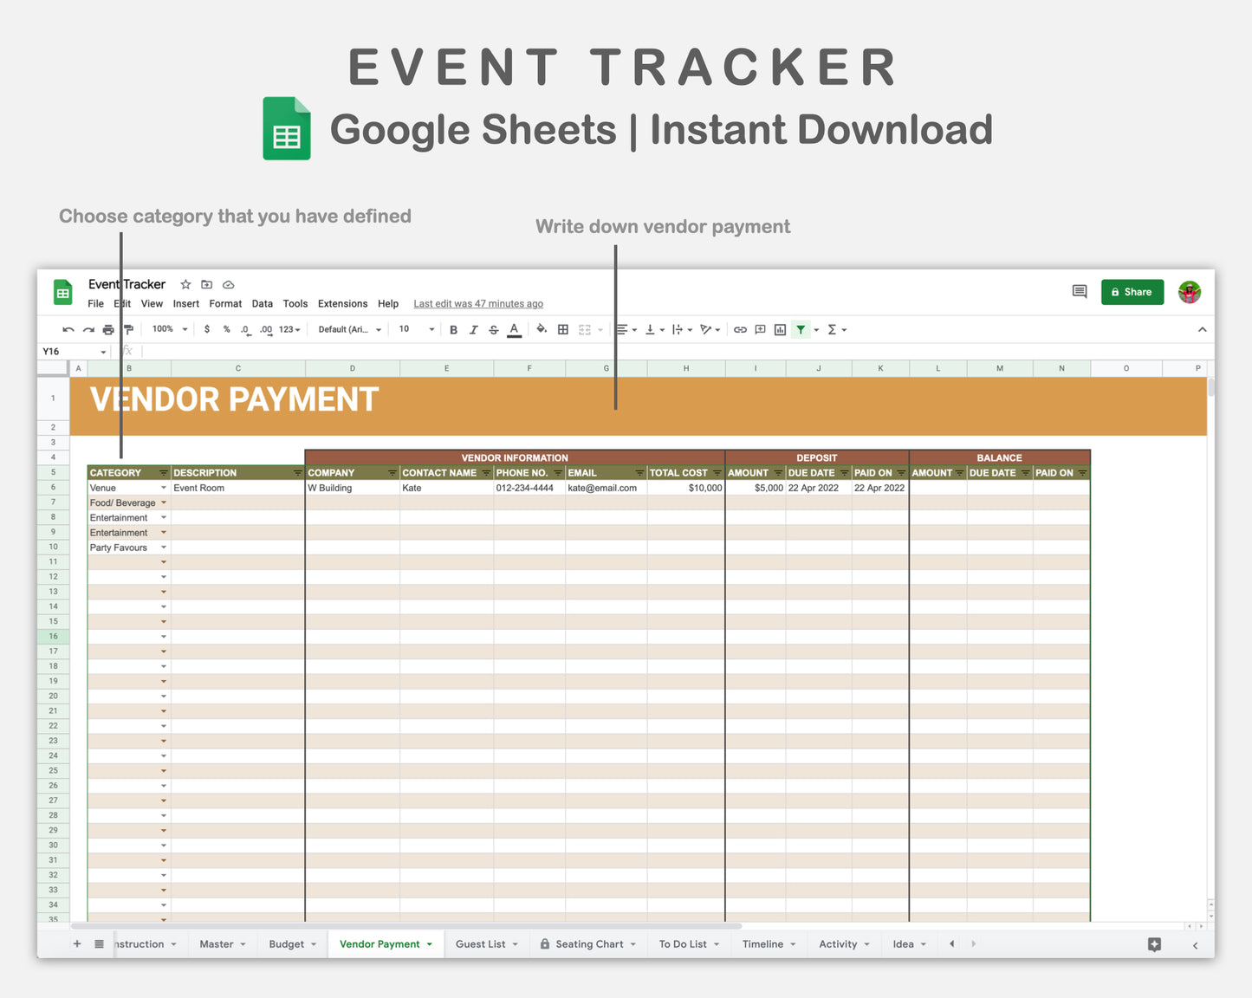Viewport: 1252px width, 998px height.
Task: Click the 'Last edit was 47 minutes ago' link
Action: tap(477, 303)
